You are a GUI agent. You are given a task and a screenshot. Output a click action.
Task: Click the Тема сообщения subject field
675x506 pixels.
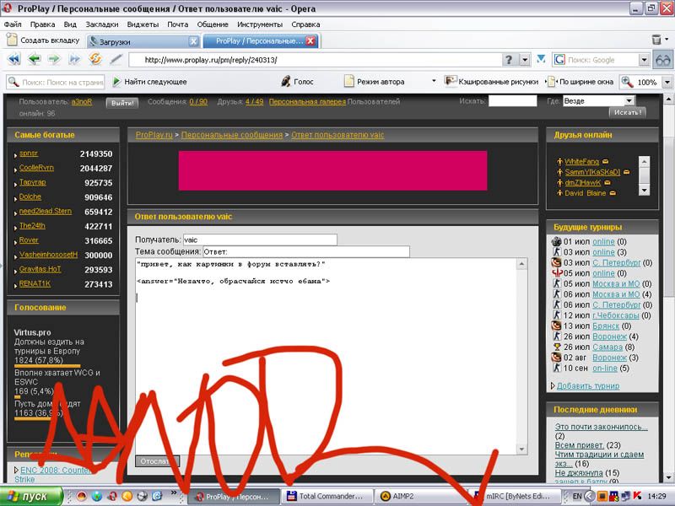tap(306, 251)
